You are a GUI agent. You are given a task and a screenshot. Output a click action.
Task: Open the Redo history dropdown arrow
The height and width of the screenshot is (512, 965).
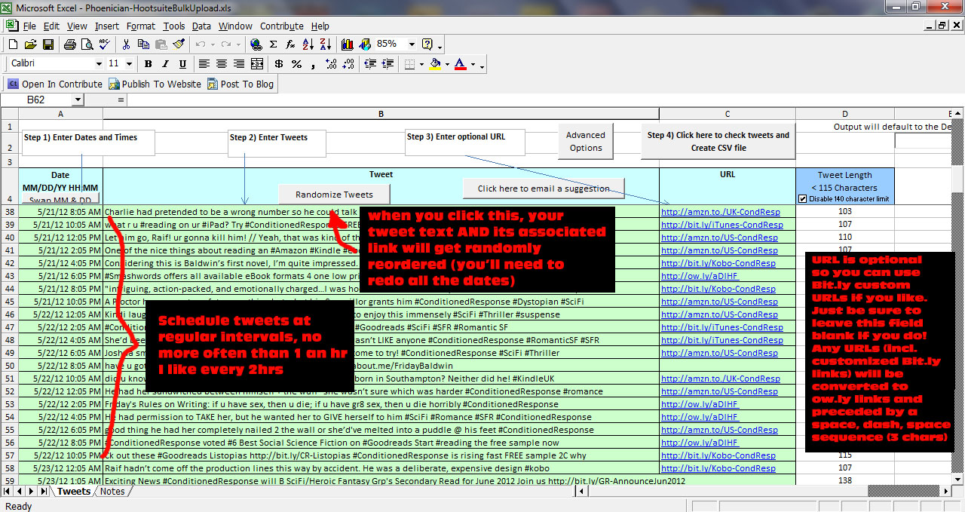tap(238, 44)
